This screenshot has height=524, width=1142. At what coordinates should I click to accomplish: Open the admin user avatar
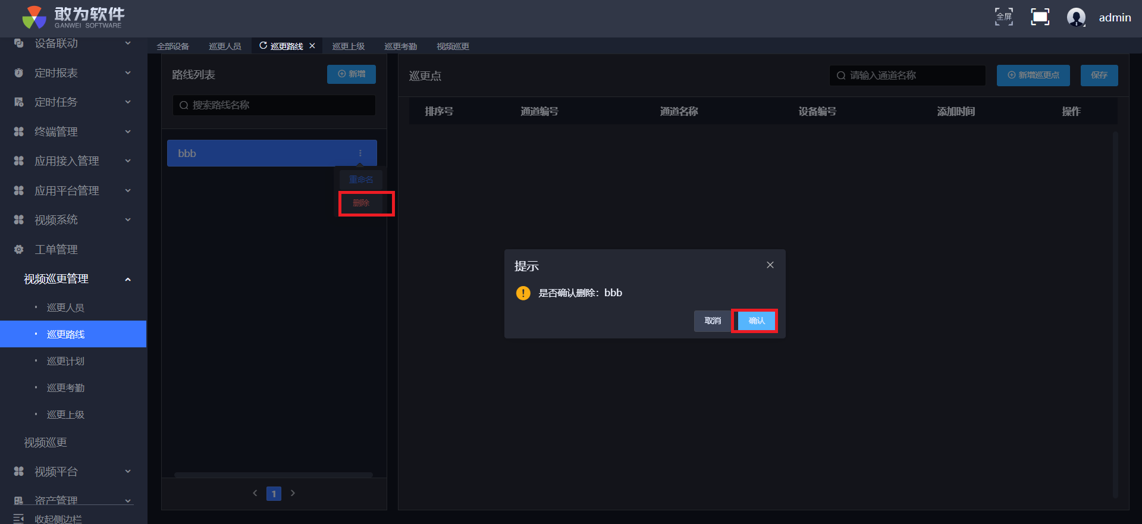pos(1076,17)
